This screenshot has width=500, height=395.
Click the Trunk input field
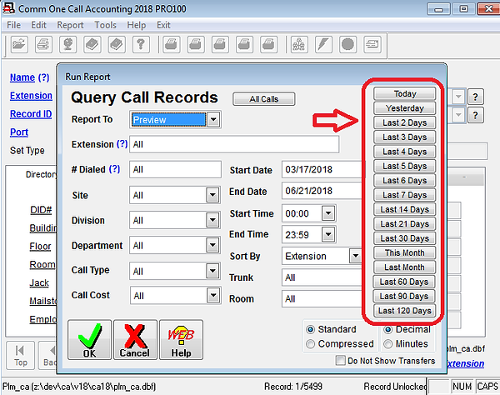coord(322,277)
